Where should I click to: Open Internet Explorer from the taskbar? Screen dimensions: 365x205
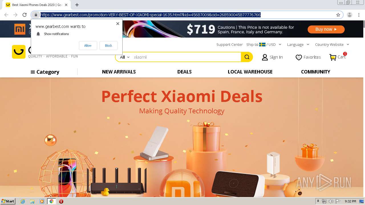coord(23,201)
